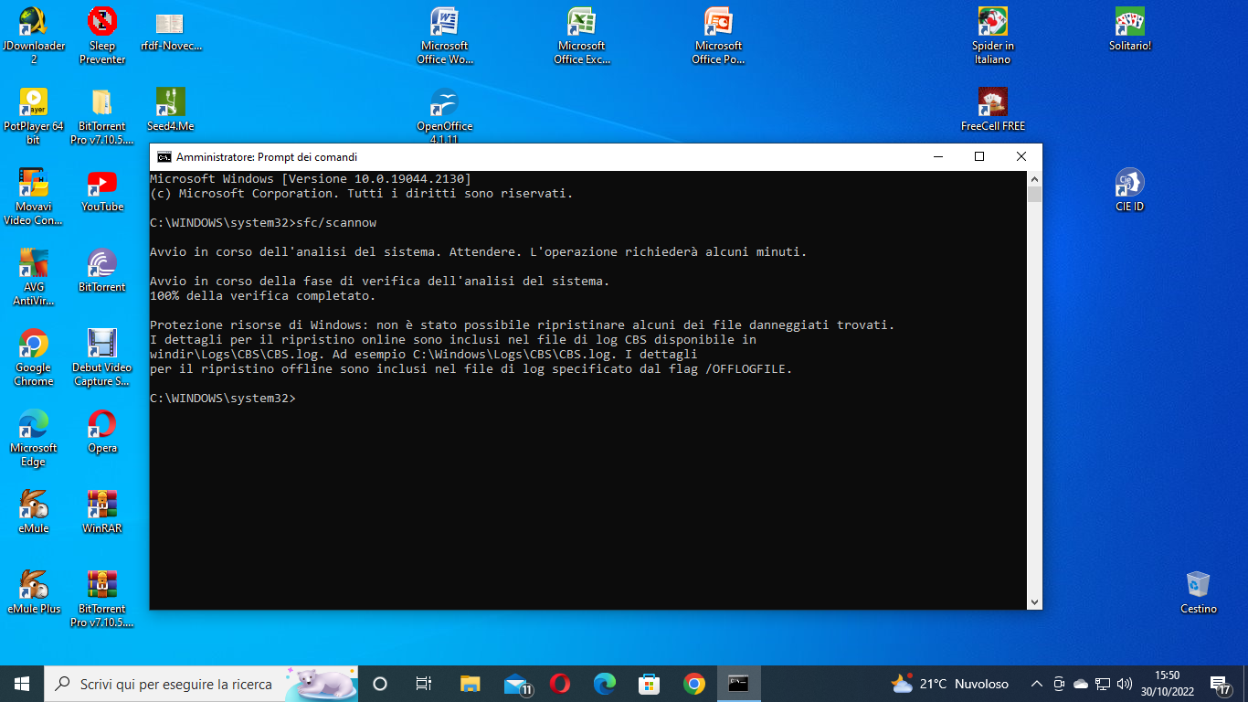The image size is (1248, 702).
Task: Click the '100% della verifica completato.' line
Action: click(263, 296)
